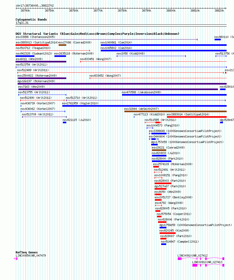Select the nsv512490 (Arlt2011) label
This screenshot has width=234, height=280.
[36, 98]
